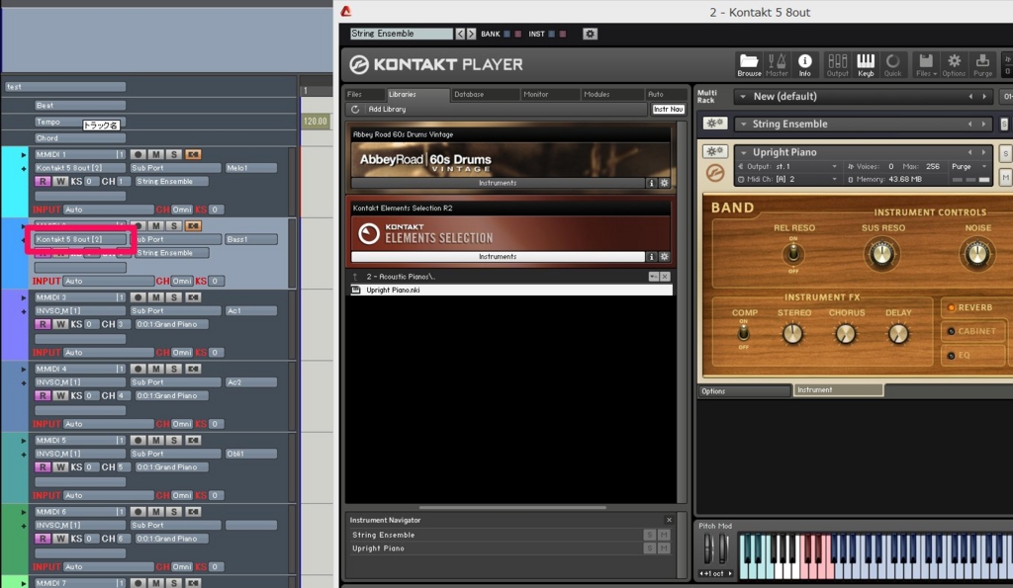Toggle R automation read on M:MIDI 1
The width and height of the screenshot is (1013, 588).
tap(43, 182)
